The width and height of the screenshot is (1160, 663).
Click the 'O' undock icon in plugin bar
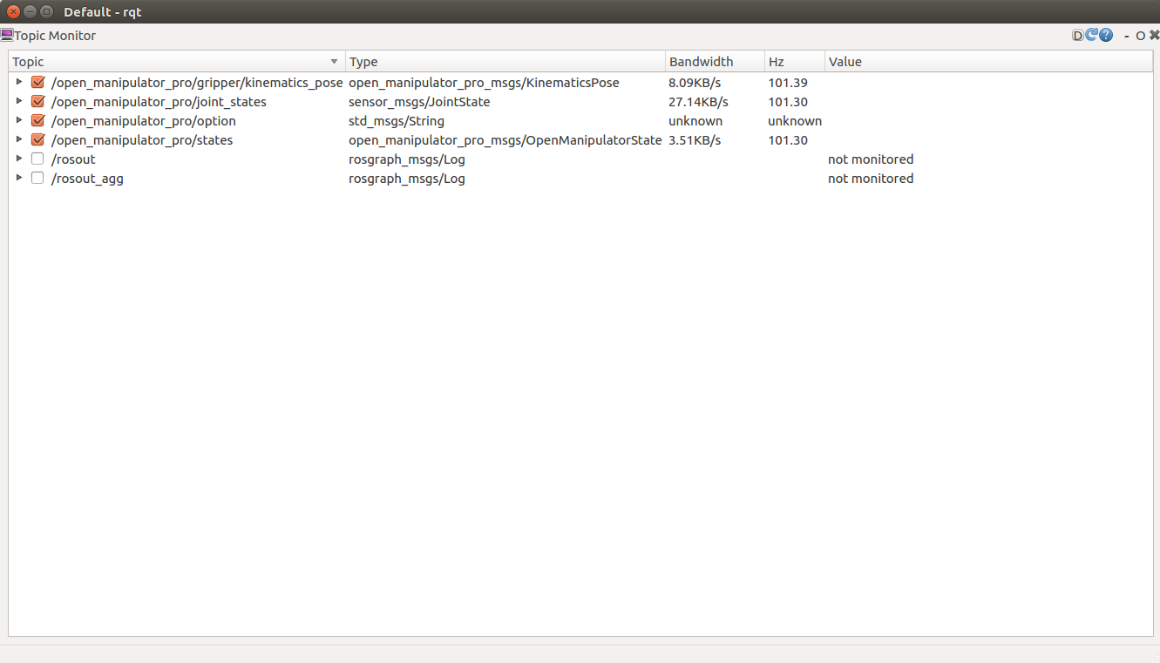pos(1140,37)
